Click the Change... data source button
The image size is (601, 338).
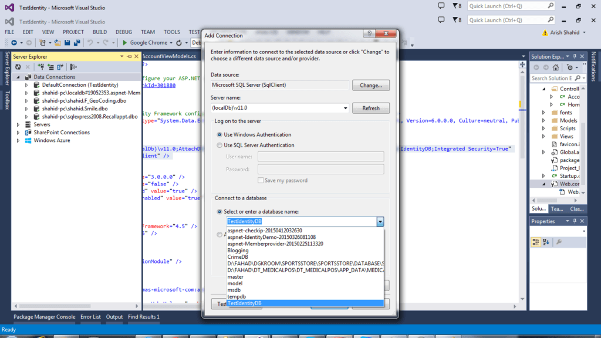(371, 86)
